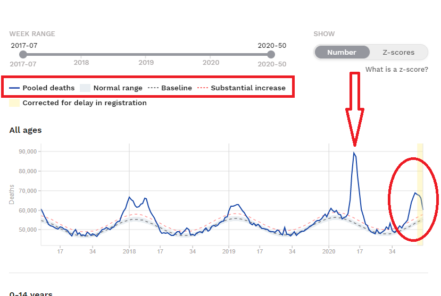Click the blue Pooled deaths legend line icon
Image resolution: width=441 pixels, height=296 pixels.
pyautogui.click(x=15, y=88)
